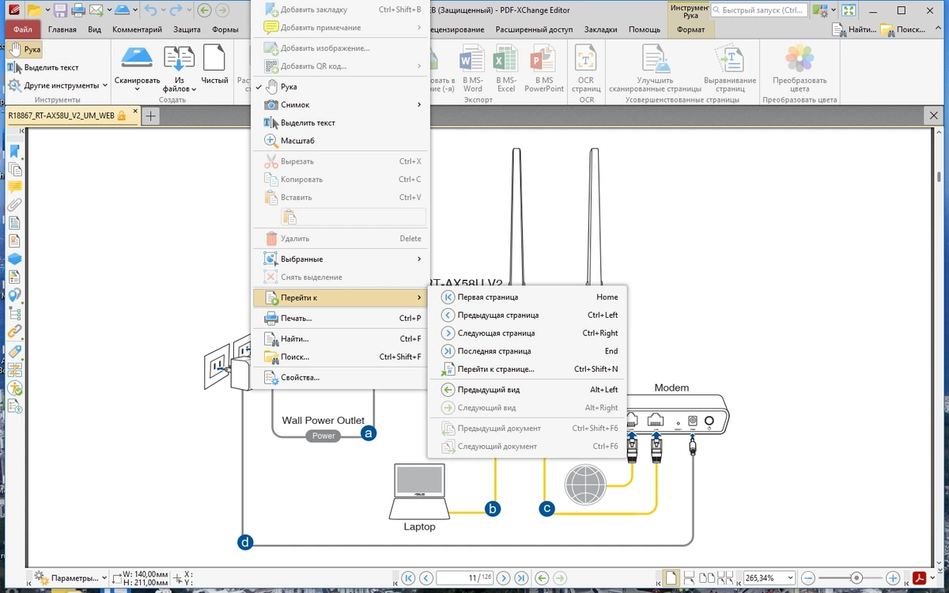
Task: Click the page number input field
Action: [464, 578]
